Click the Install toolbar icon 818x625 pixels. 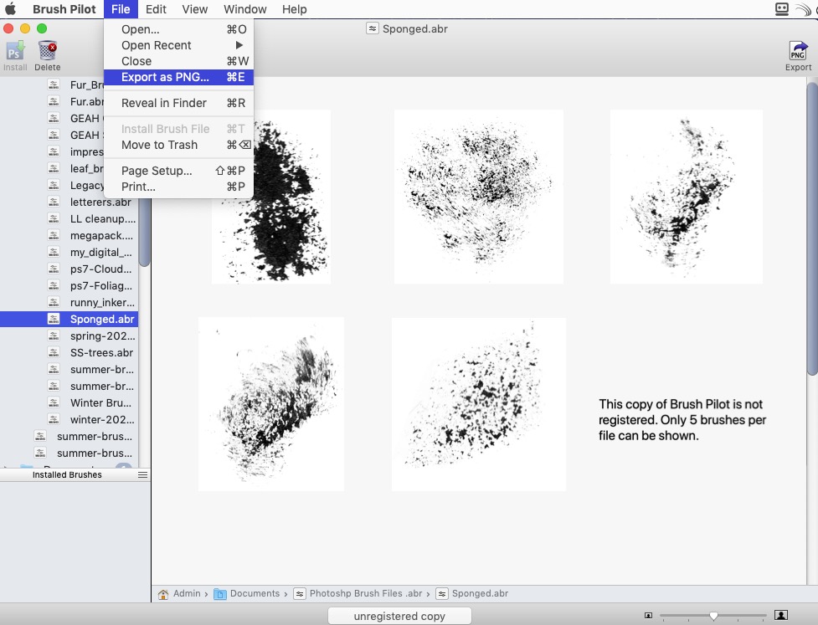(15, 51)
